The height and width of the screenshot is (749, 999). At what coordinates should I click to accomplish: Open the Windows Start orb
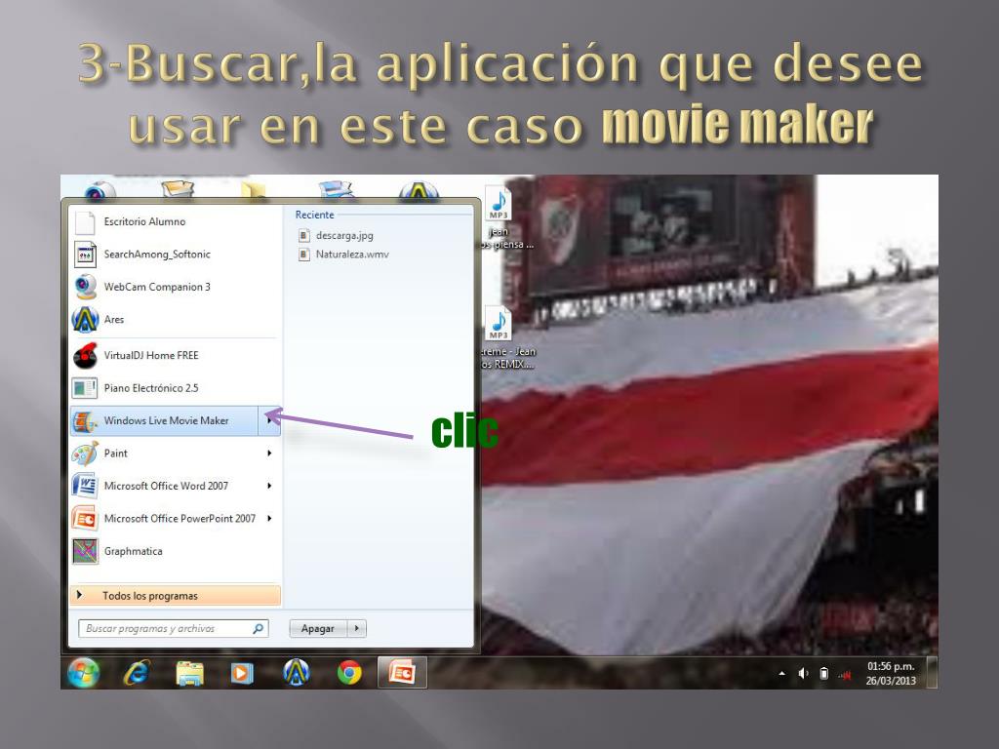(x=84, y=673)
